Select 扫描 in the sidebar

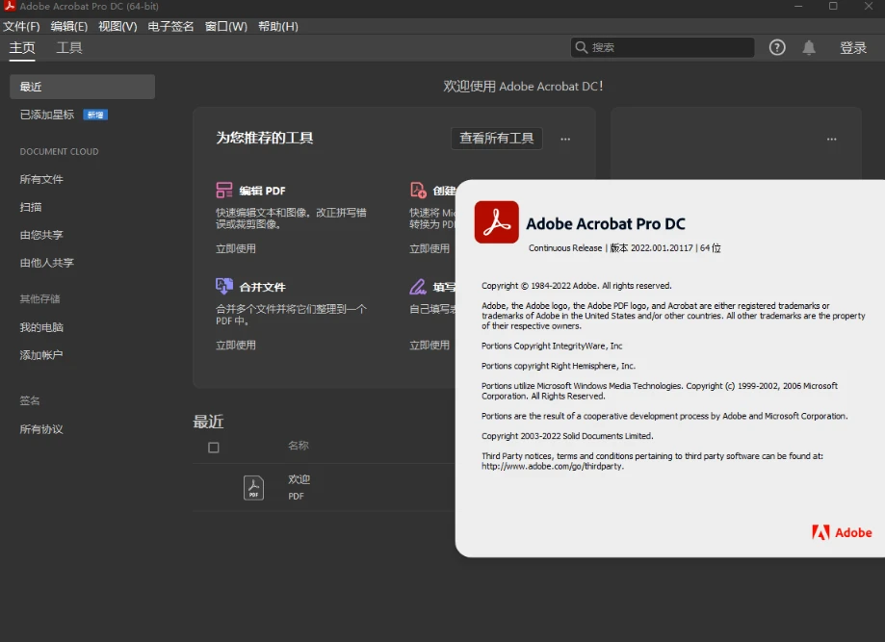[x=31, y=207]
